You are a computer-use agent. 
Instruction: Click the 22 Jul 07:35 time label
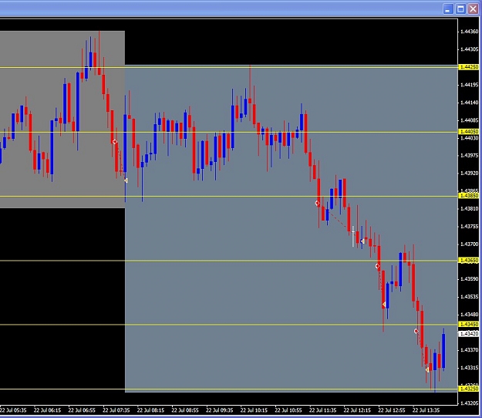(116, 410)
